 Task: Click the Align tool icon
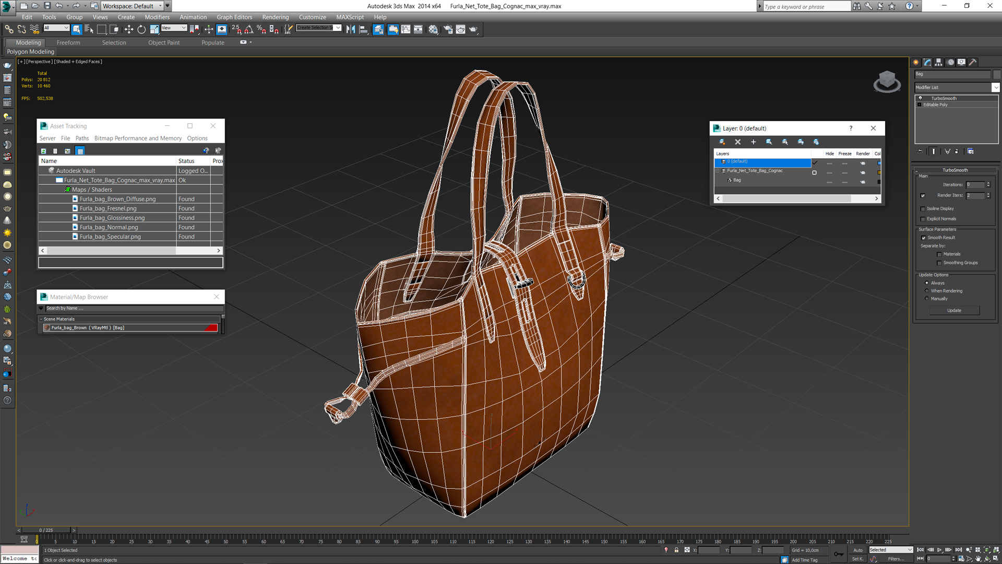364,29
